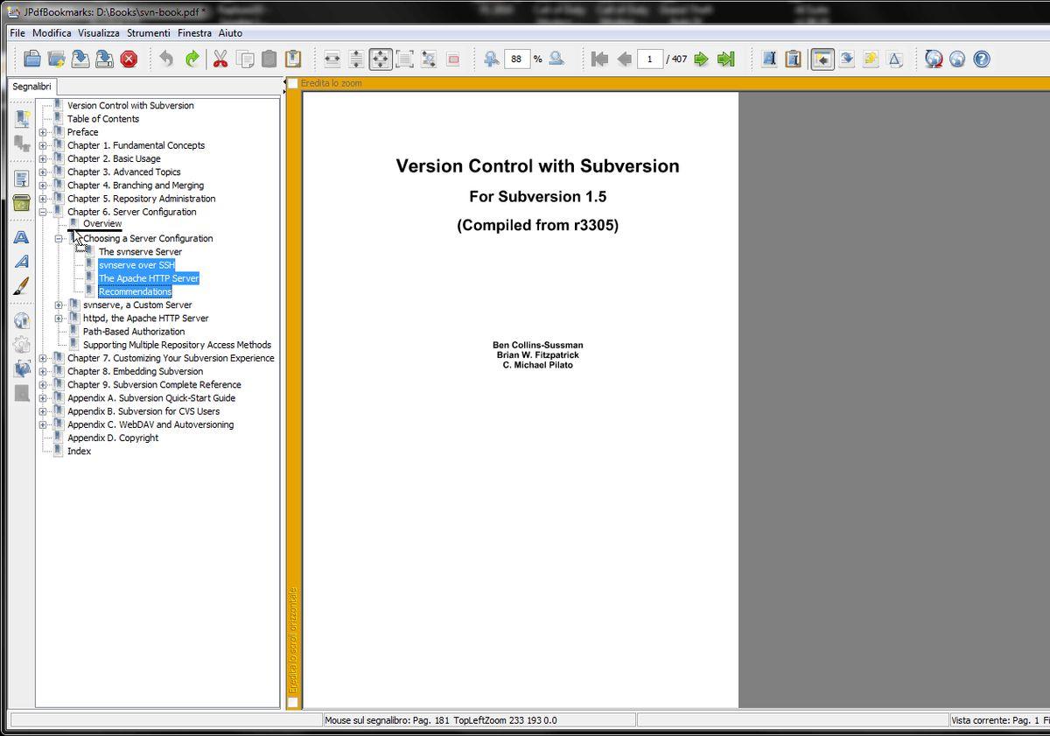This screenshot has height=736, width=1050.
Task: Click the web globe update icon
Action: 934,59
